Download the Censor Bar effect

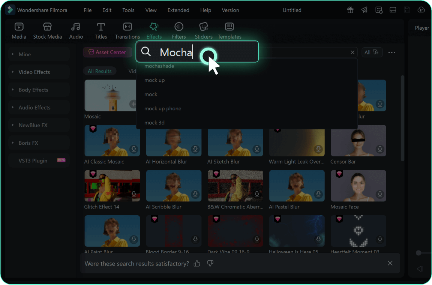tap(380, 149)
